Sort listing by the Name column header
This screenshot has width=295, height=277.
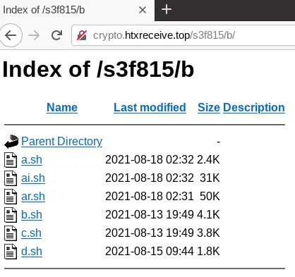(62, 108)
